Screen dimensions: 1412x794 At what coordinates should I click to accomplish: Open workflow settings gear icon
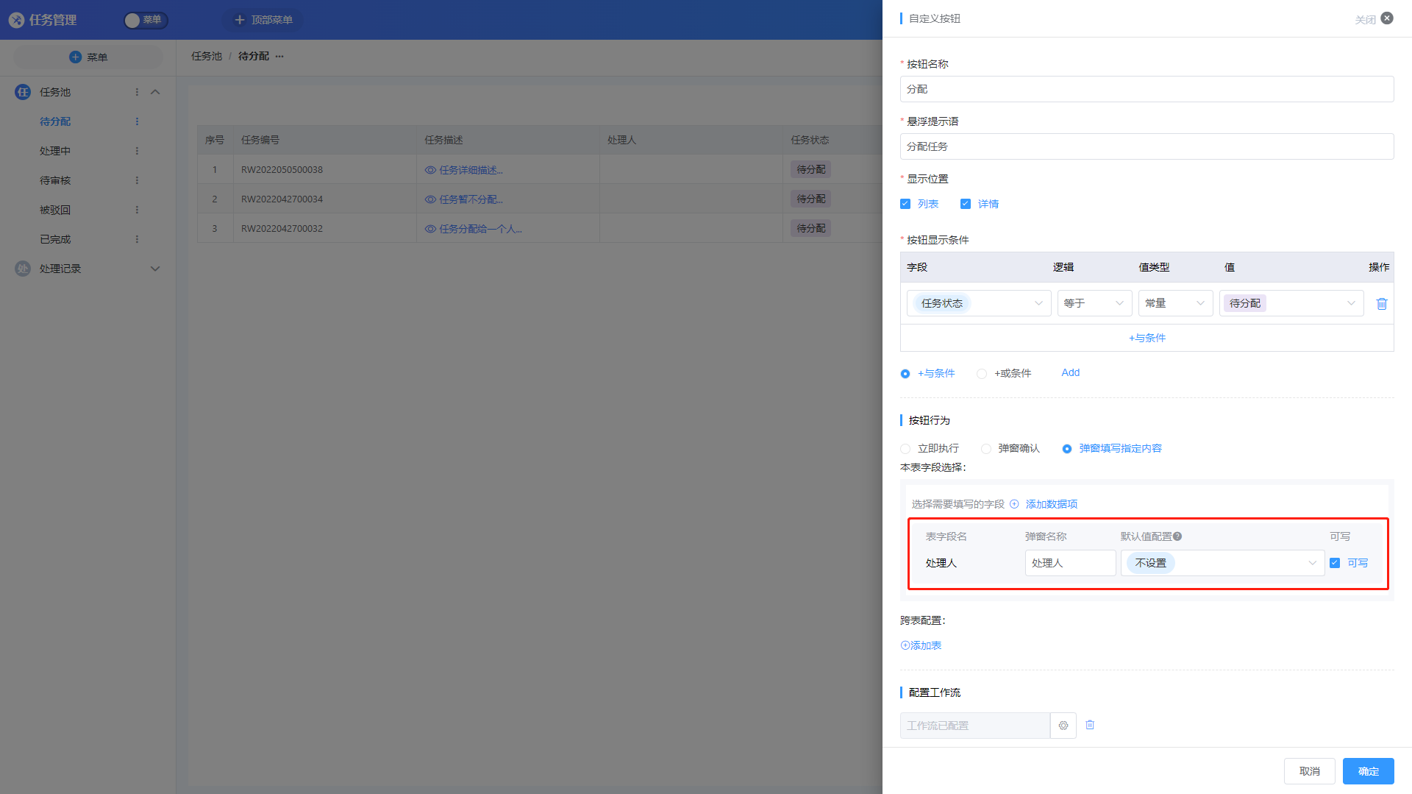(x=1063, y=726)
